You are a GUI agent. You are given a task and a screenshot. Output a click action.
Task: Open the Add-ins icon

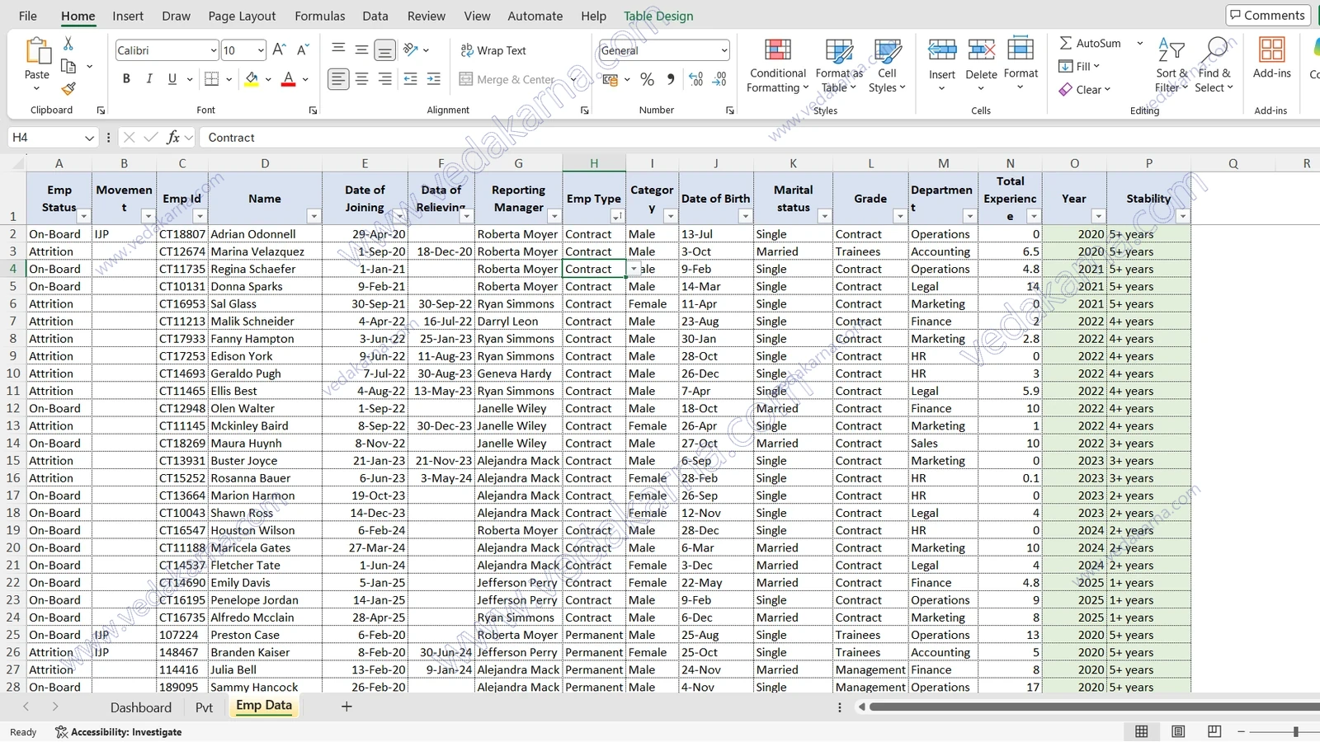(x=1271, y=51)
